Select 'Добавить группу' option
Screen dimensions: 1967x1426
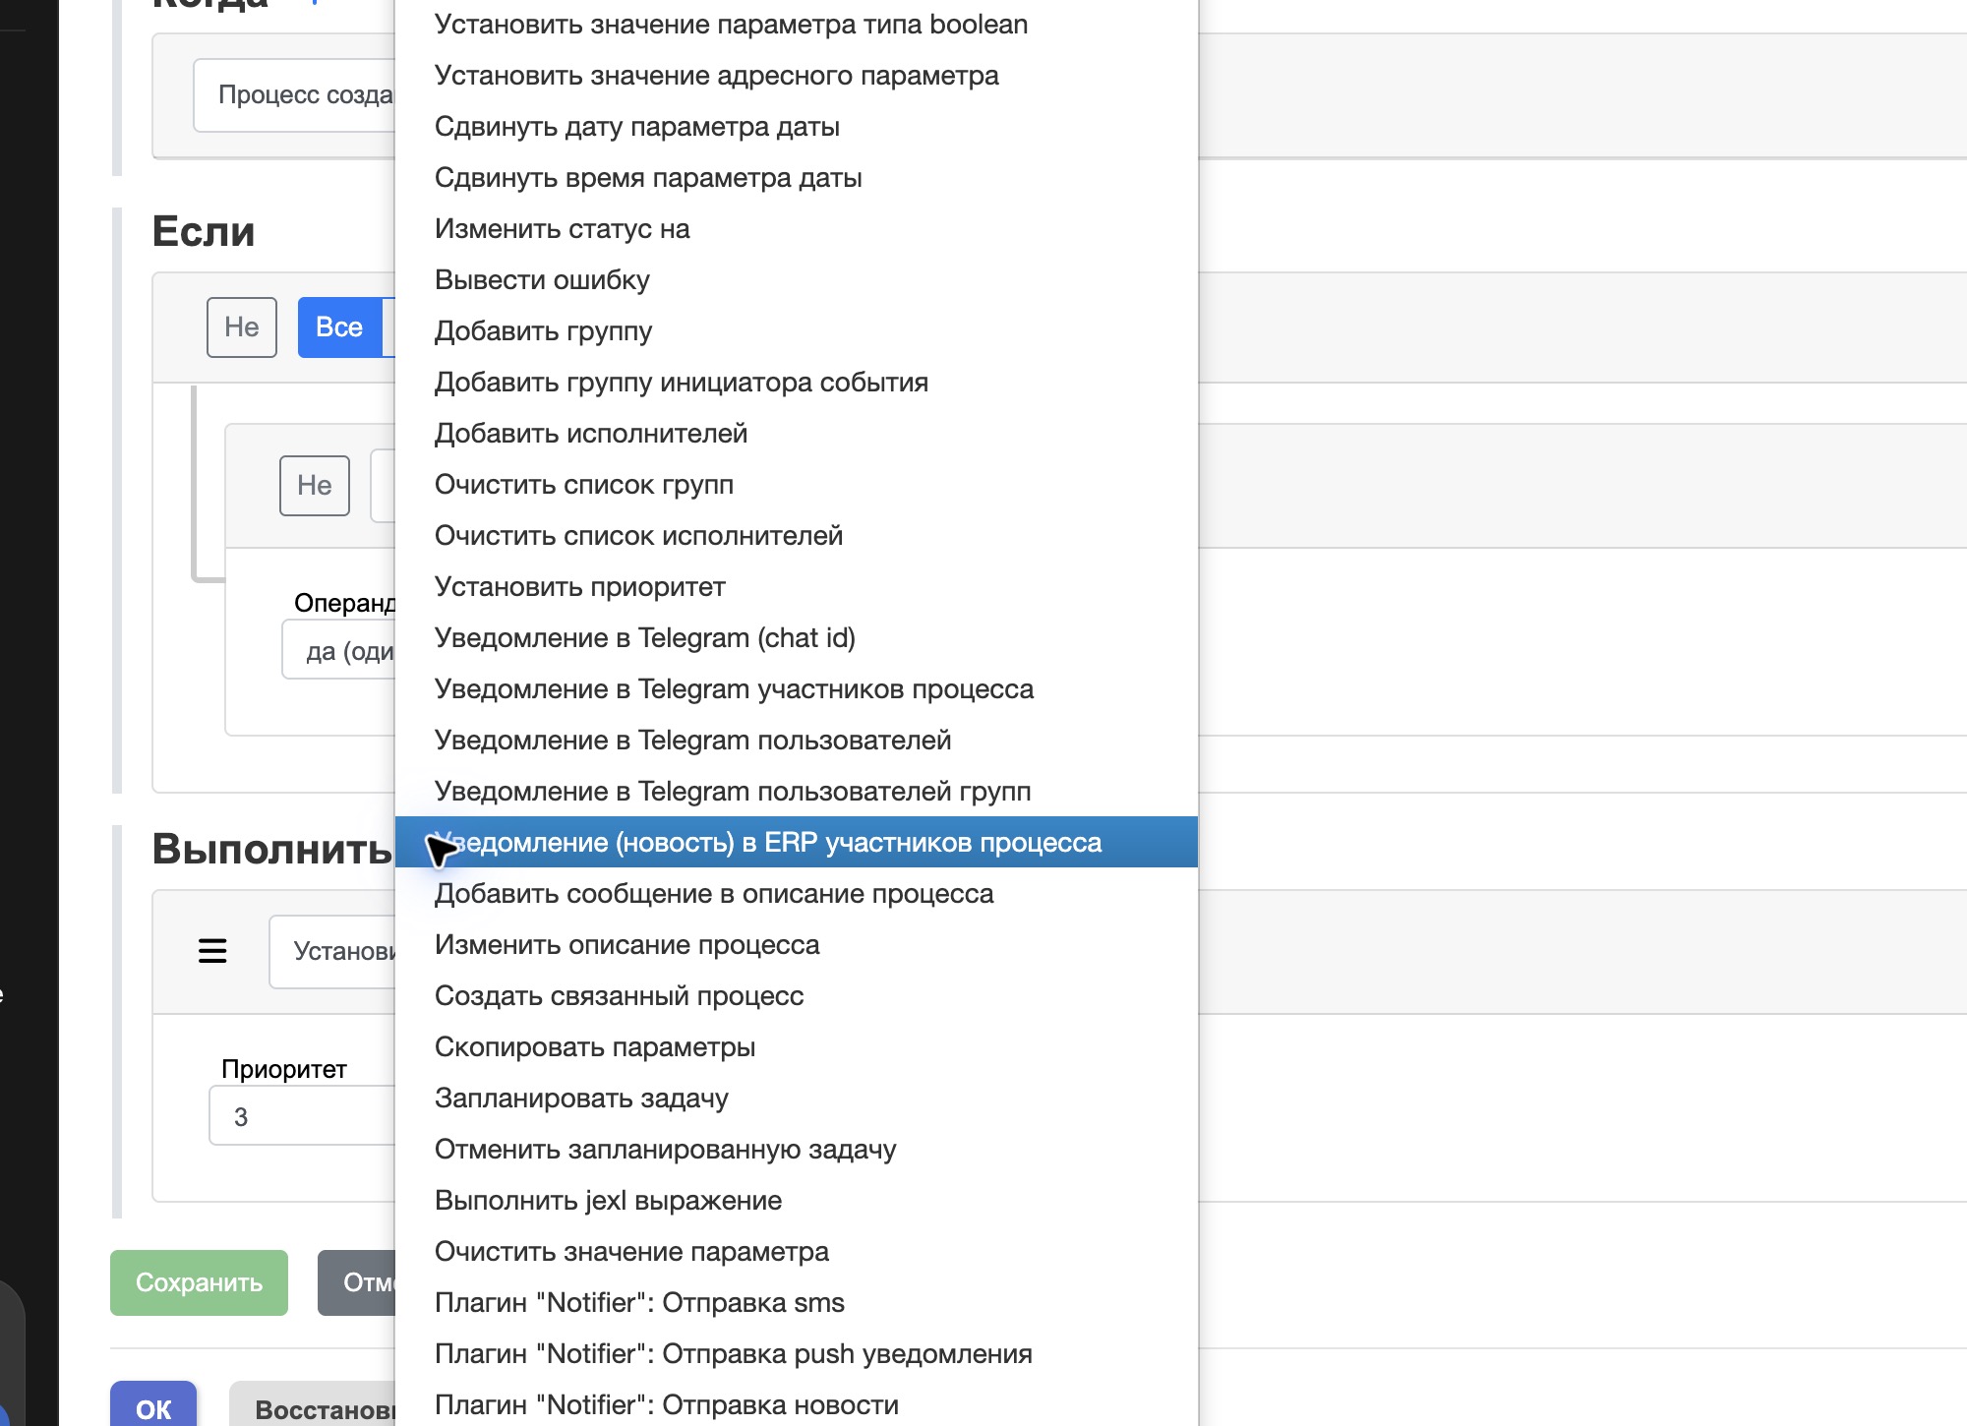point(796,331)
